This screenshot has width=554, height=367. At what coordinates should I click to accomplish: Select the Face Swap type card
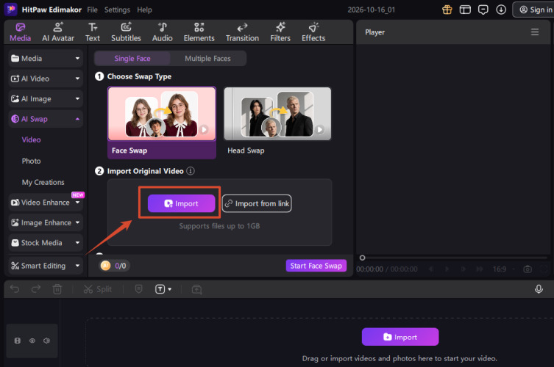(162, 123)
